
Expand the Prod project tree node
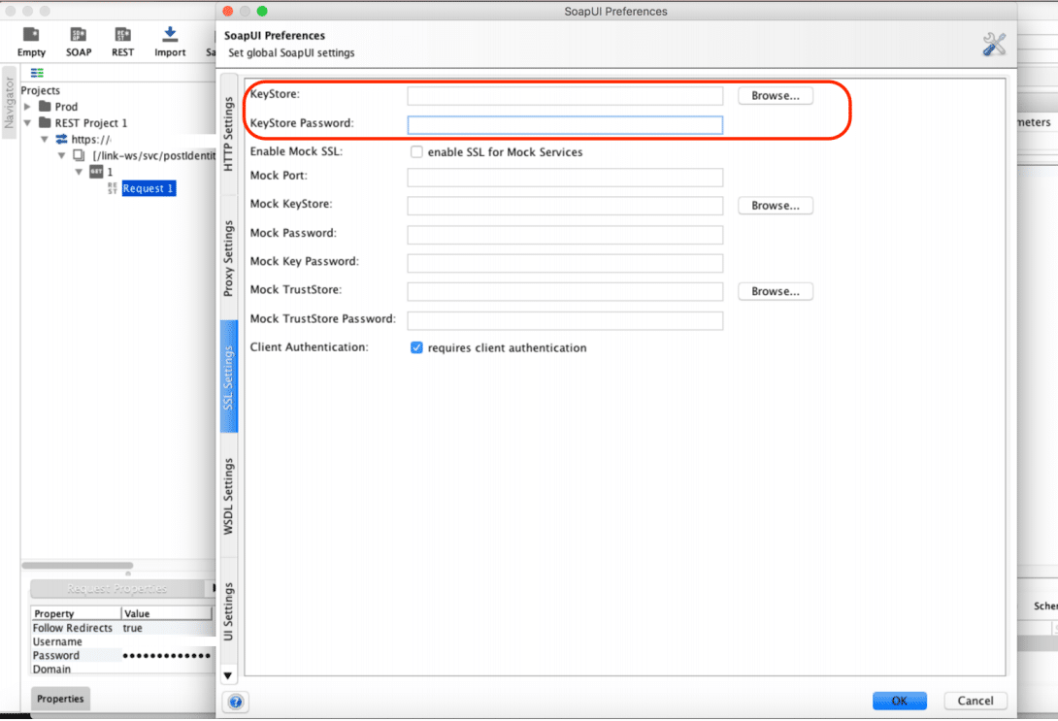point(28,107)
